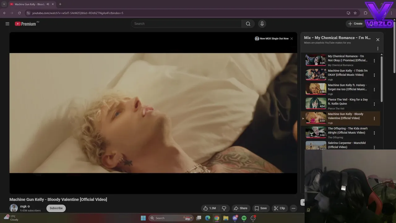Open mgk channel avatar

(x=14, y=208)
